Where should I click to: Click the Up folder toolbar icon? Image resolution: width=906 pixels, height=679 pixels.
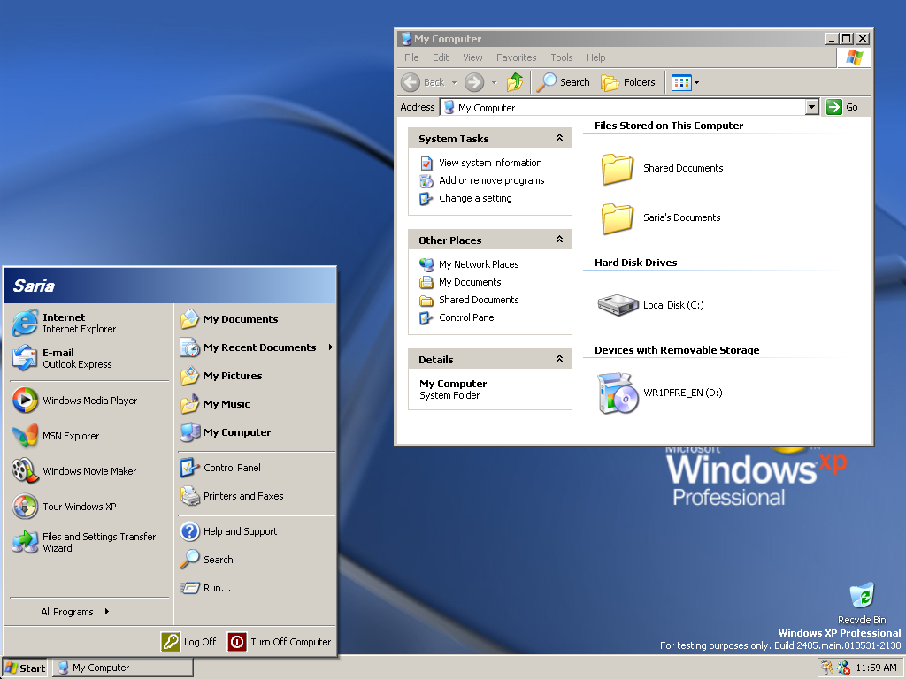[x=515, y=82]
